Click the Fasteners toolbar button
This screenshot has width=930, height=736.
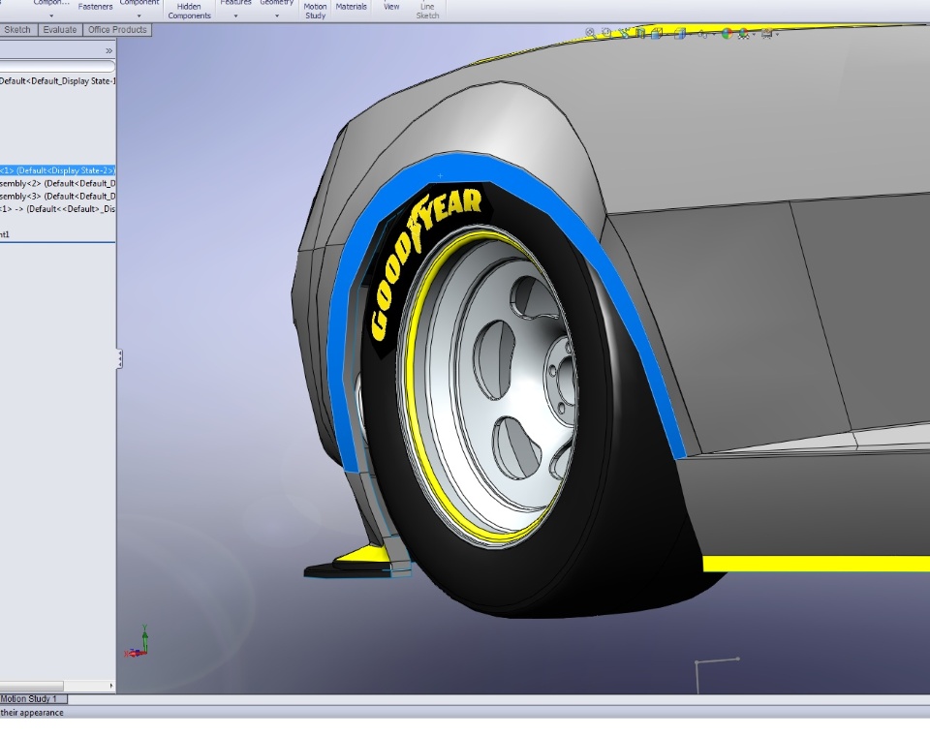click(96, 7)
